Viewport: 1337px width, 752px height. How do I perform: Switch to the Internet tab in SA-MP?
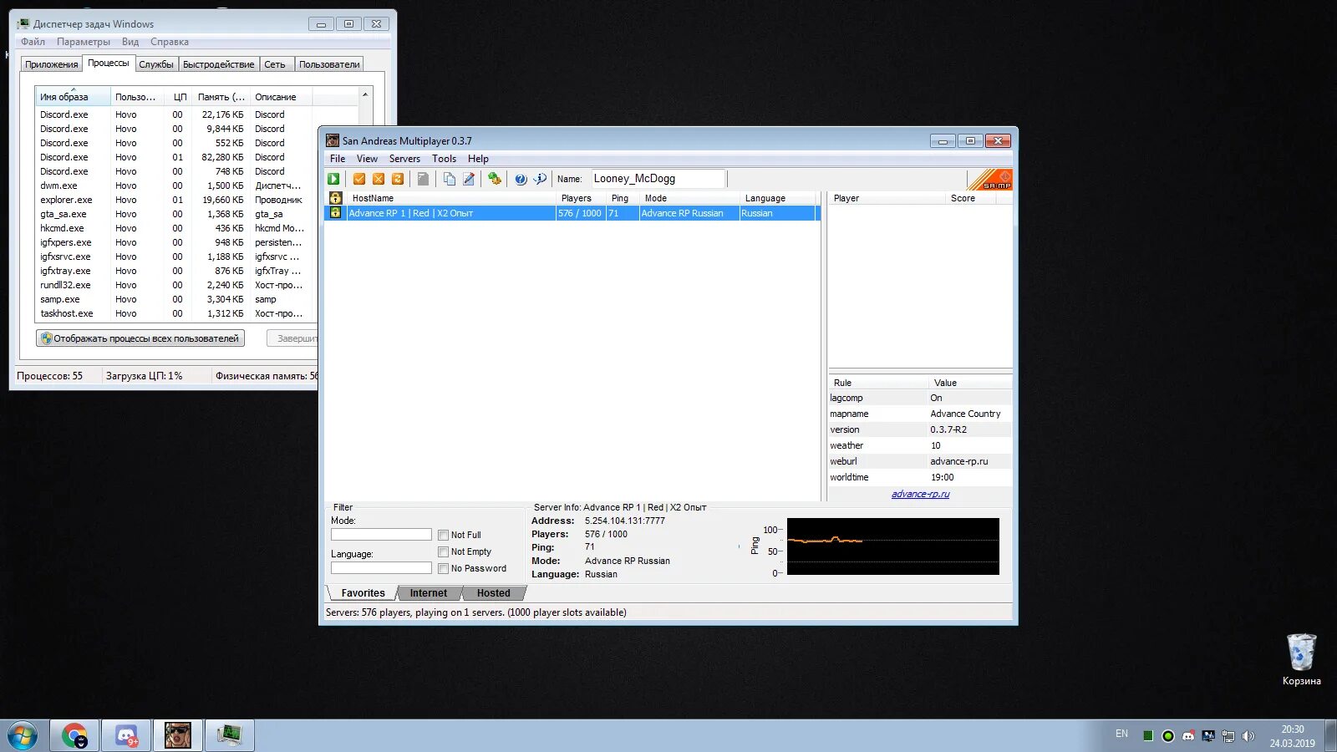(x=428, y=593)
